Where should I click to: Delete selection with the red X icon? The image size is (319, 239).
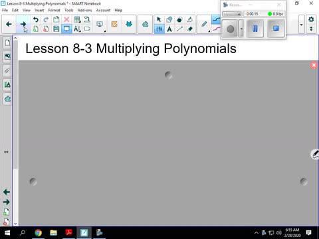pyautogui.click(x=66, y=19)
